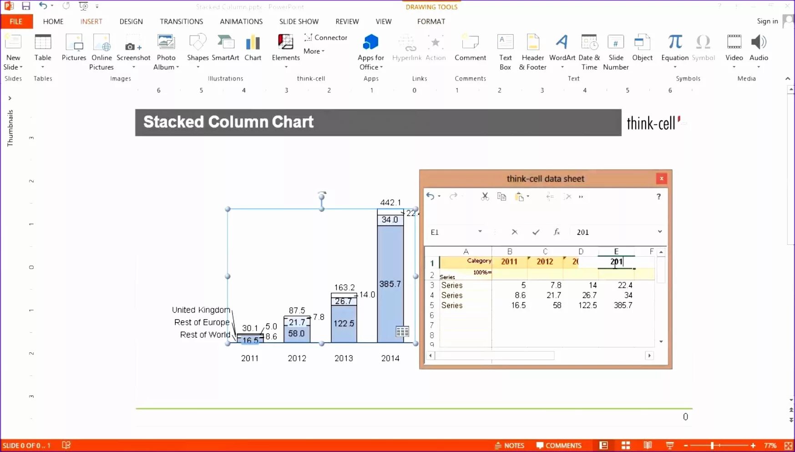Viewport: 795px width, 452px height.
Task: Start Slide Show from status bar
Action: pyautogui.click(x=669, y=446)
